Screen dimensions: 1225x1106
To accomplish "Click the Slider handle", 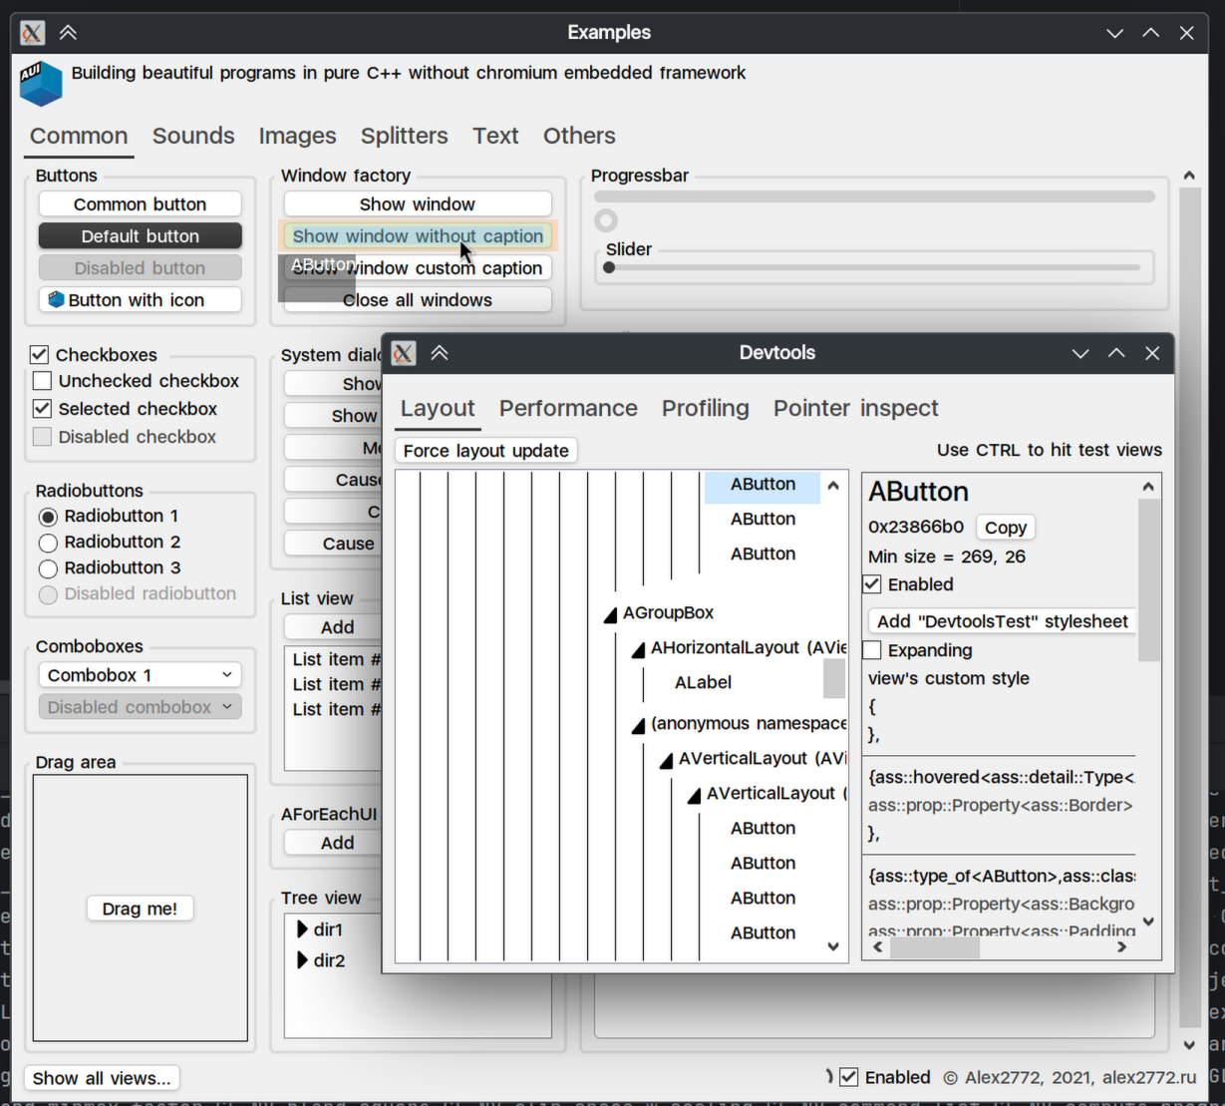I will 609,267.
